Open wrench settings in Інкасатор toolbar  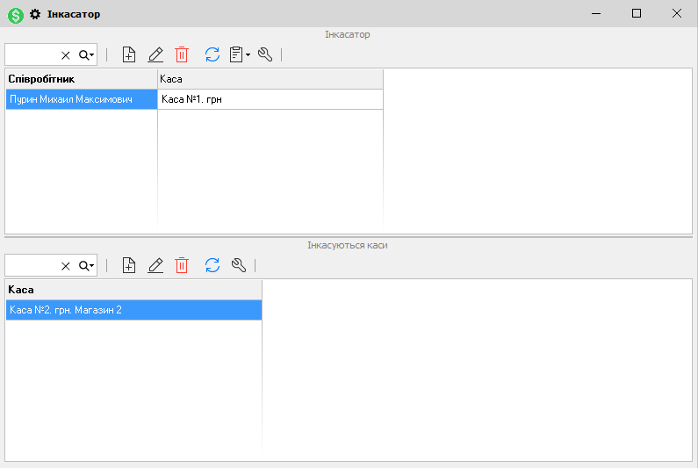[x=265, y=54]
